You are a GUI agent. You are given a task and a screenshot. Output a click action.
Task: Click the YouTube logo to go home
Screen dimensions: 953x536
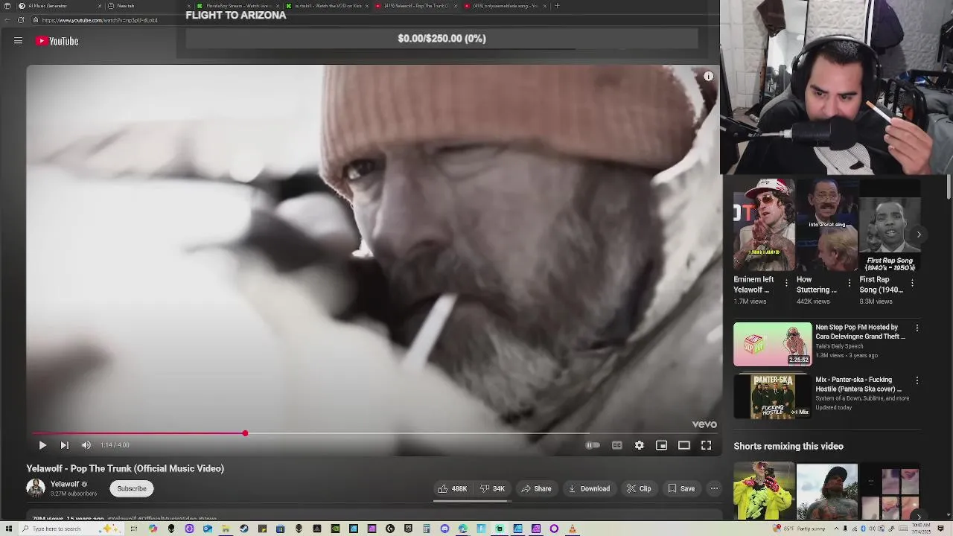[57, 41]
